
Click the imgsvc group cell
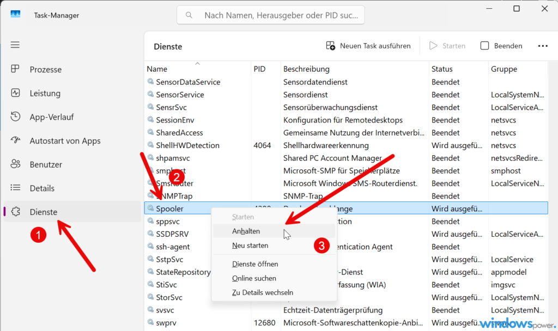coord(503,284)
